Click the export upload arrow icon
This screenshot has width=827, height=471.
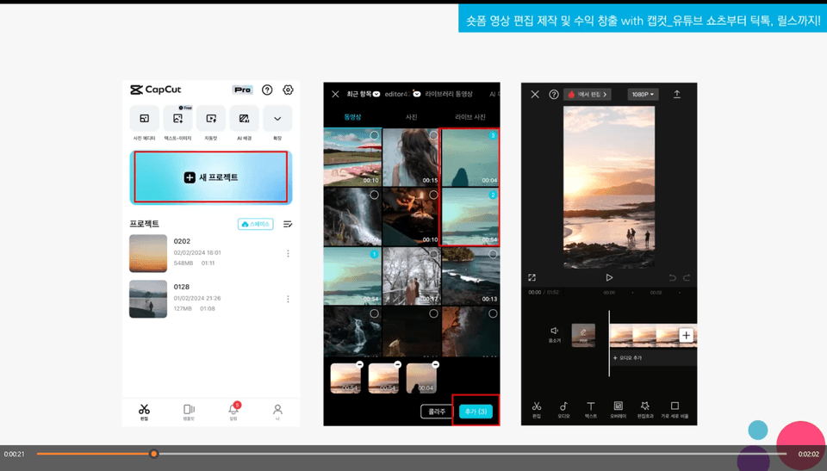(677, 94)
